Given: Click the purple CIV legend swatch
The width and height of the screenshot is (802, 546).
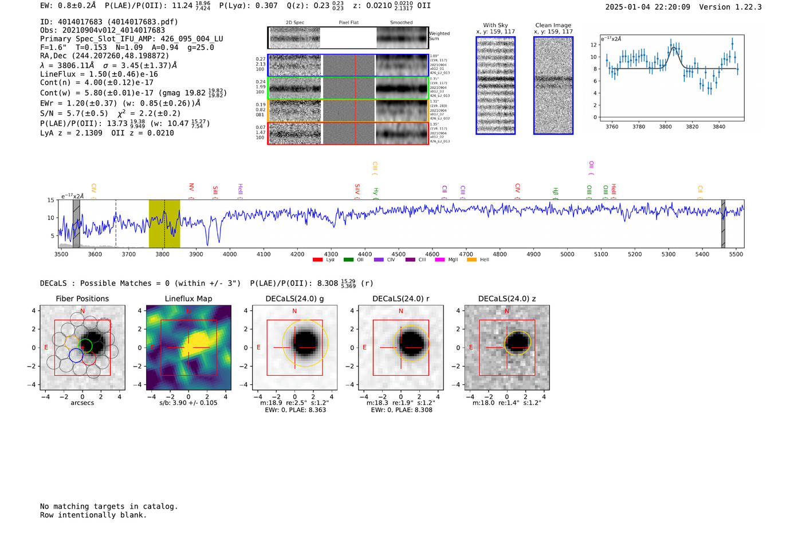Looking at the screenshot, I should pos(379,260).
